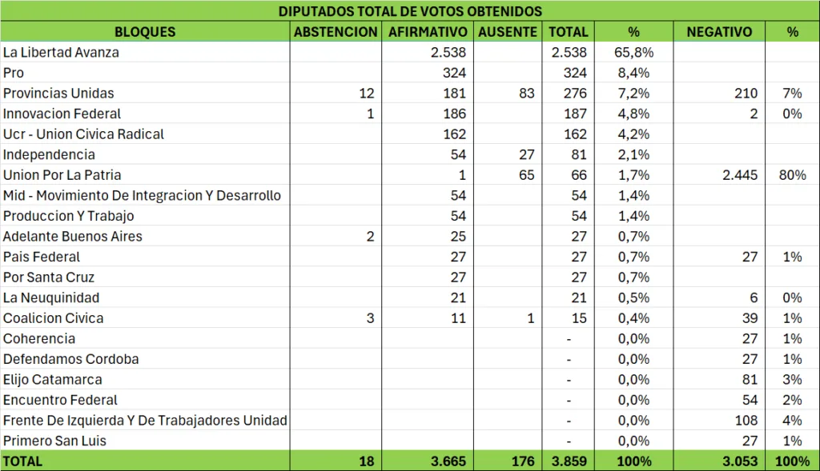820x471 pixels.
Task: Click the Union Por La Patria cell
Action: coord(62,175)
